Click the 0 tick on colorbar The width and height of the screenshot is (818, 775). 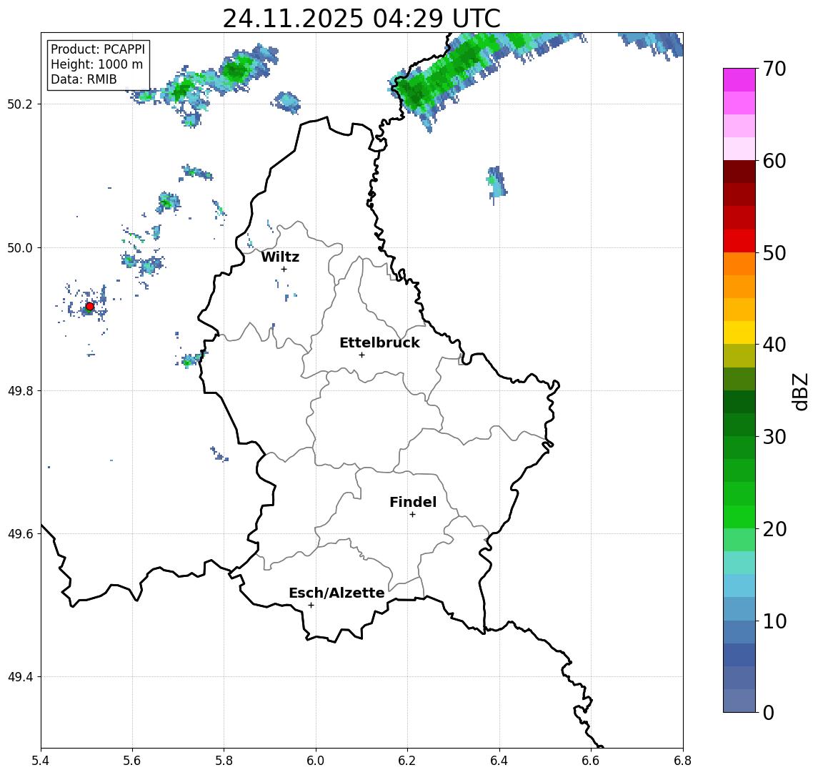click(769, 712)
